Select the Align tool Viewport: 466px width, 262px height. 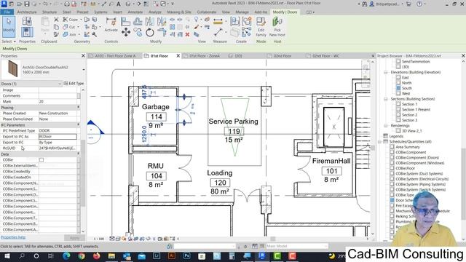tap(126, 21)
